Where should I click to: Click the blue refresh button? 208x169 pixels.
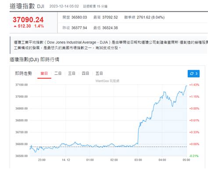tap(194, 74)
